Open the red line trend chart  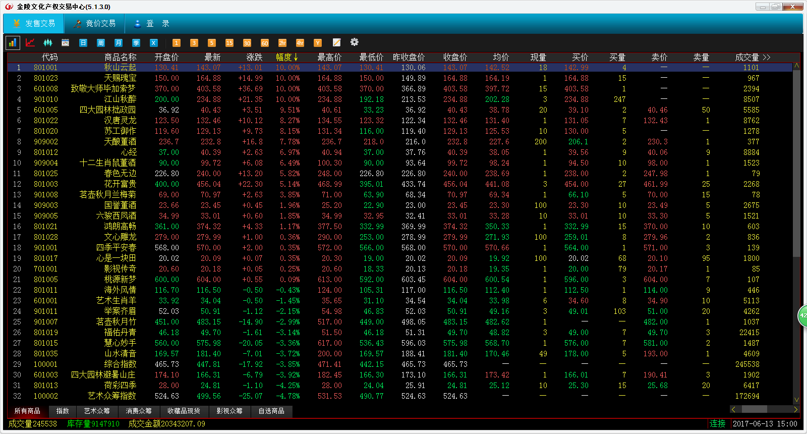tap(30, 43)
